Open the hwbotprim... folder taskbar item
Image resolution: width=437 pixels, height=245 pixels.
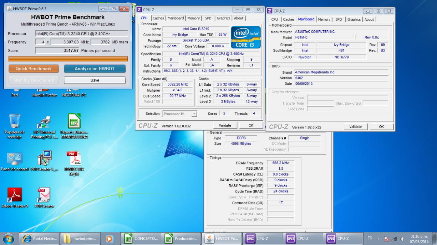click(81, 239)
